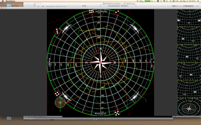The image size is (201, 125).
Task: Select the version editor button in Xcode
Action: click(x=181, y=6)
